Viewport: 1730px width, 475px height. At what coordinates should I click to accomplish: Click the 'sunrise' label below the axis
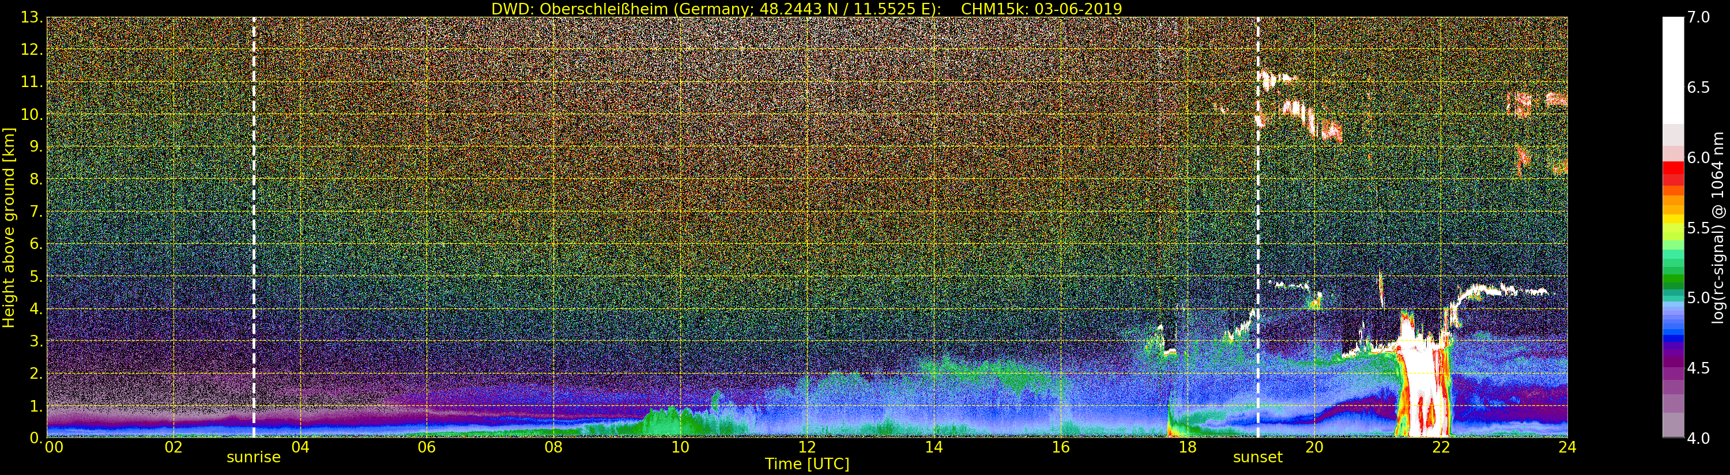click(253, 458)
